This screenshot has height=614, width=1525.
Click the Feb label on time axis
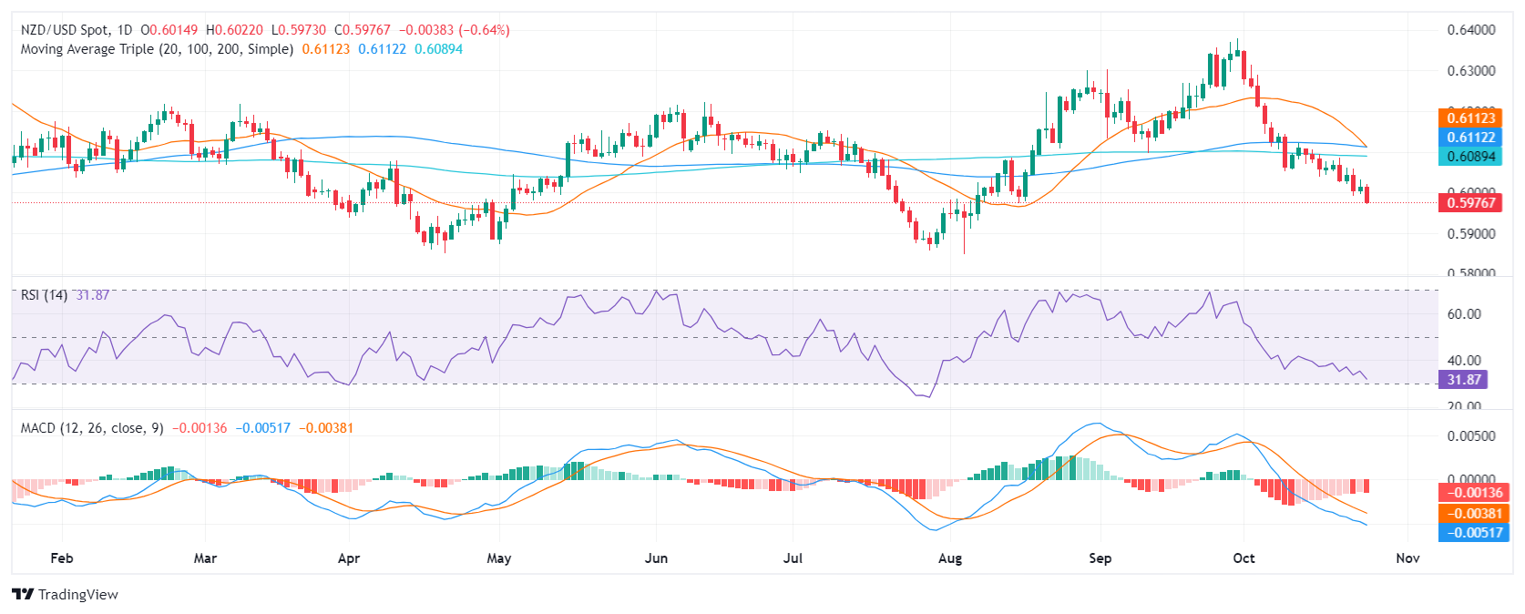click(x=62, y=558)
